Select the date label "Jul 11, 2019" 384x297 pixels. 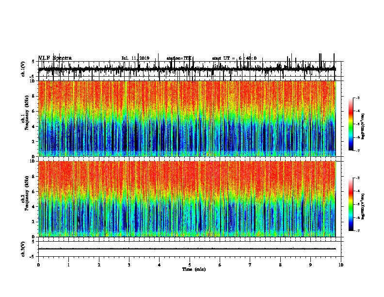tap(135, 58)
